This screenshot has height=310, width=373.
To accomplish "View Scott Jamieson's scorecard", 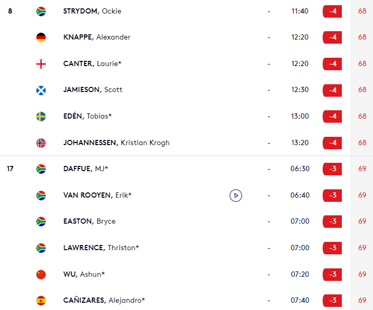I will click(x=92, y=90).
